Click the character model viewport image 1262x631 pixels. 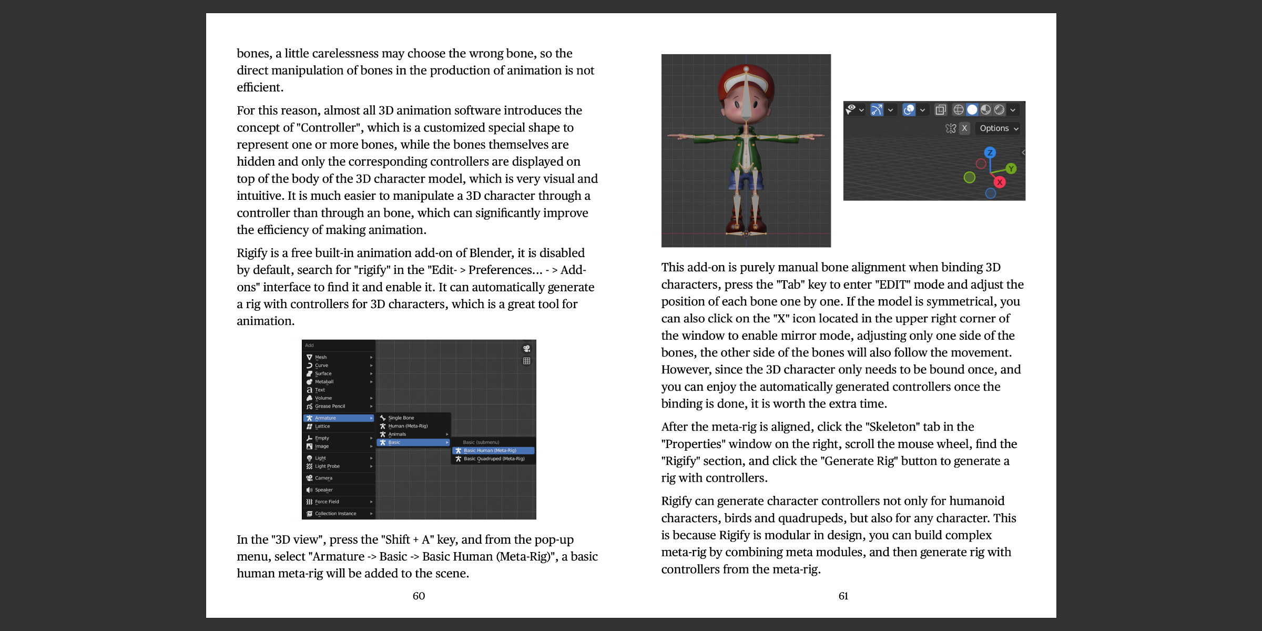pos(746,150)
